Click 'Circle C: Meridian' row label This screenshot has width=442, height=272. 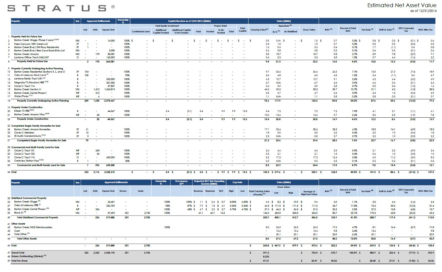click(x=24, y=133)
